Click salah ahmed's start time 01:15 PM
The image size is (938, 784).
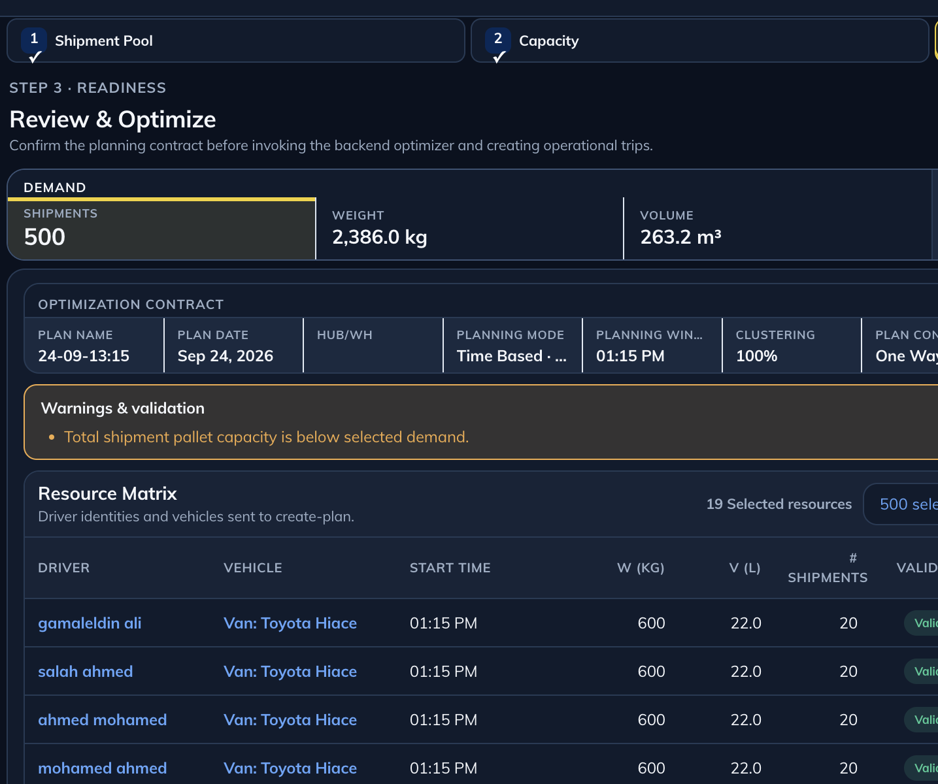point(444,672)
